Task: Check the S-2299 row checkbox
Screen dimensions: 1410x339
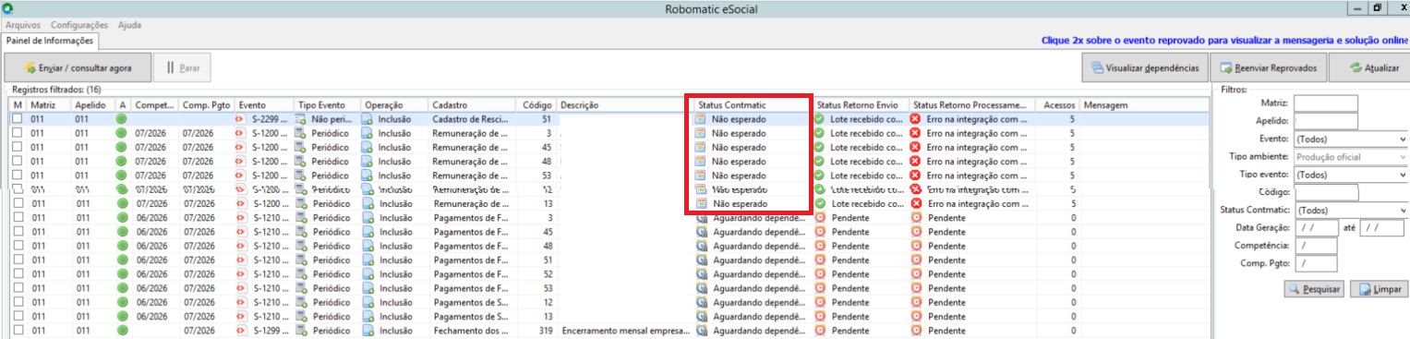Action: tap(17, 119)
